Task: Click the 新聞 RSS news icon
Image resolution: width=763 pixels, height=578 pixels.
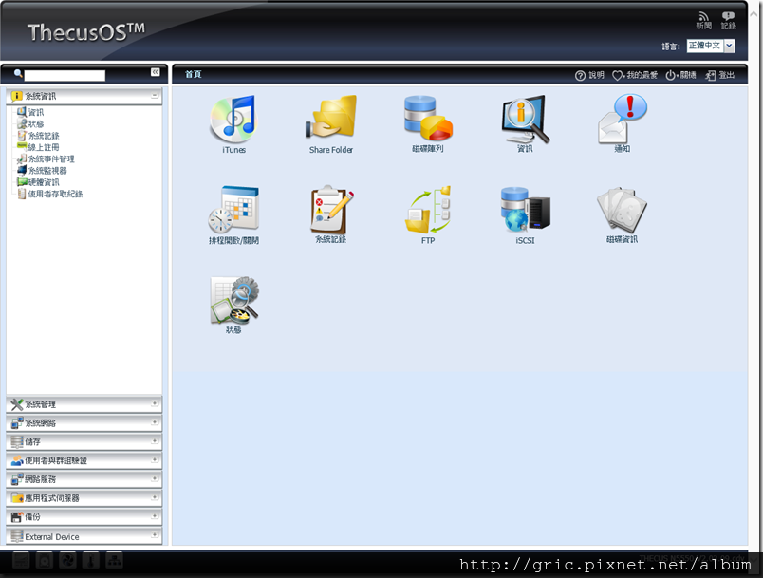Action: [x=703, y=21]
